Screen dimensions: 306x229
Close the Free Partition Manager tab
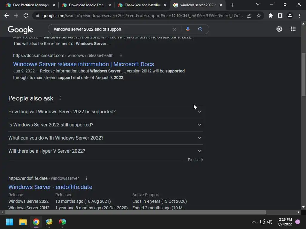[54, 5]
